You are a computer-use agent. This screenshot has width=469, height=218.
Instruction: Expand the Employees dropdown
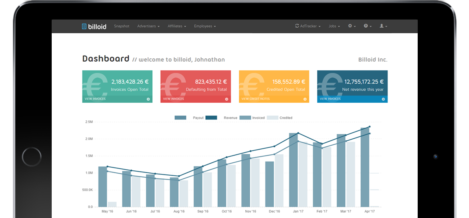pyautogui.click(x=205, y=26)
